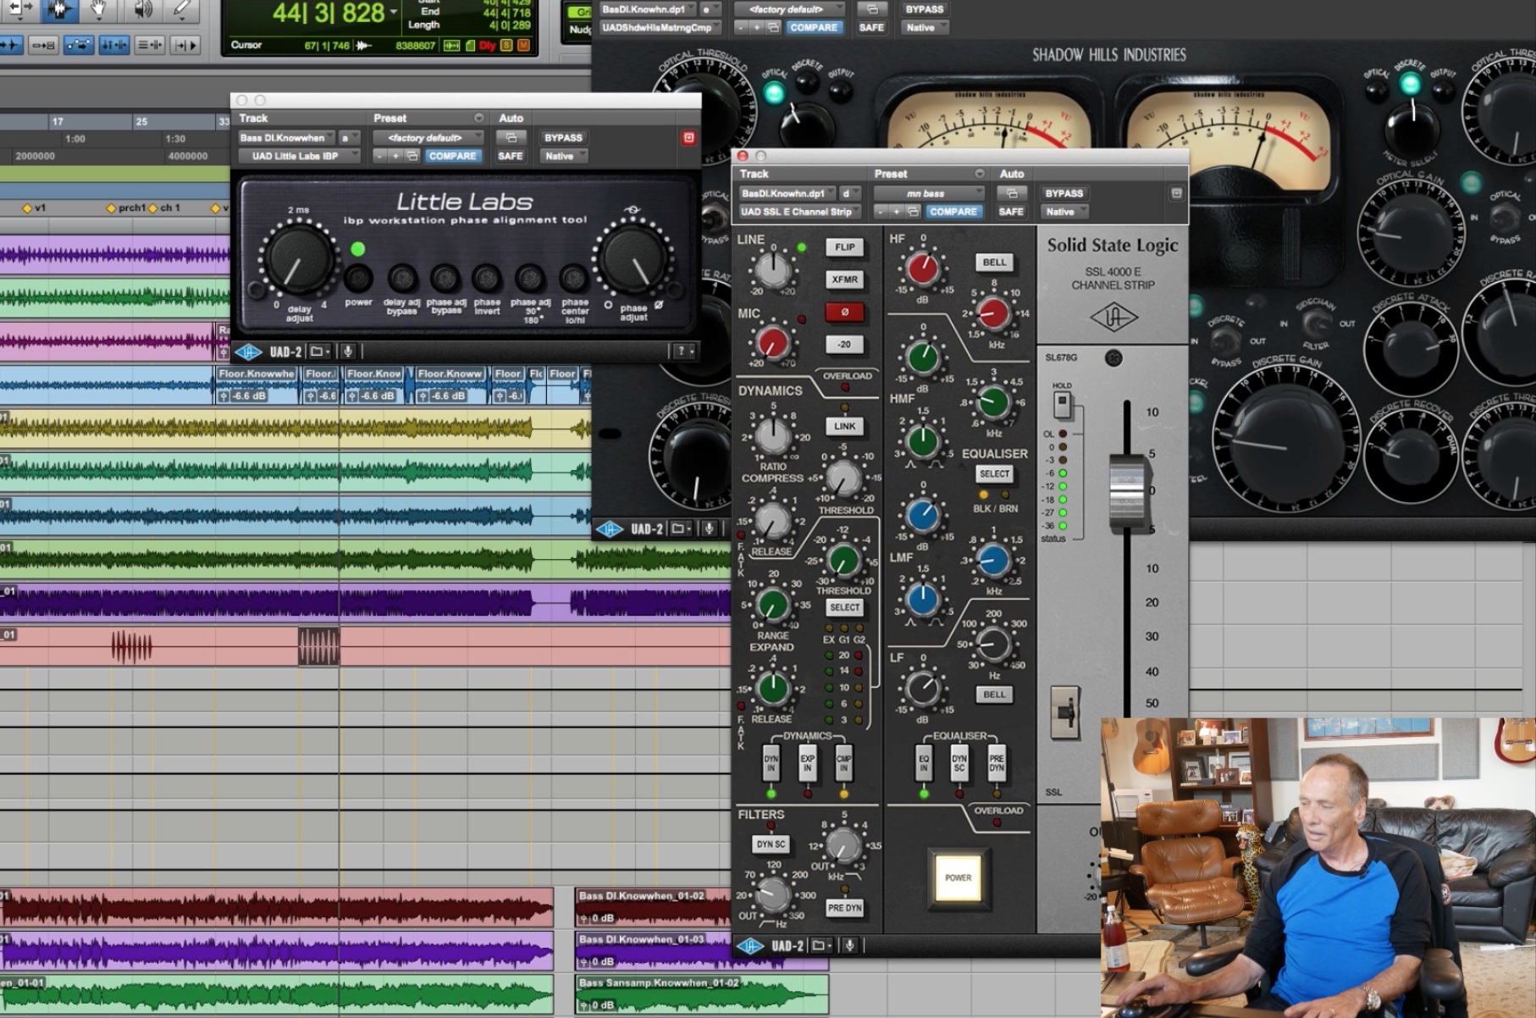Click microphone icon in SSL UAD-2 toolbar
Viewport: 1536px width, 1018px height.
849,946
